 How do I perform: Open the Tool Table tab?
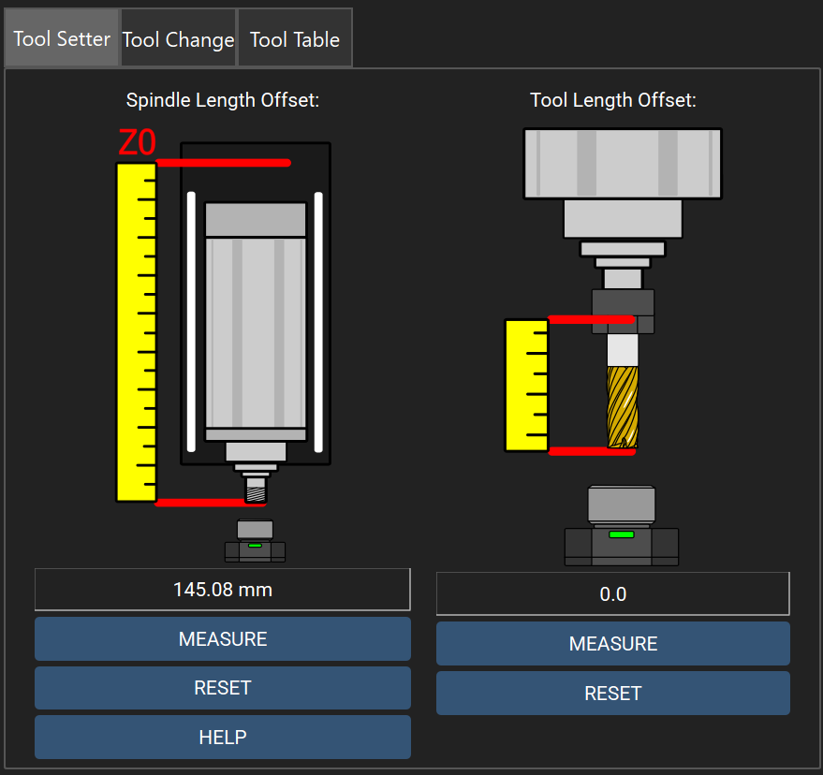coord(295,37)
